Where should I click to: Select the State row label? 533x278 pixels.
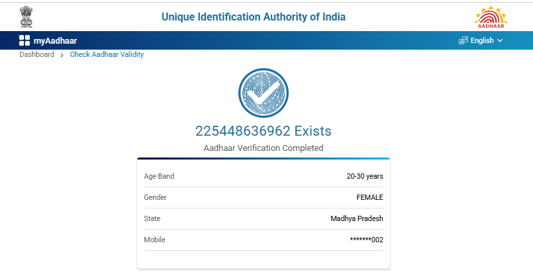click(x=152, y=218)
